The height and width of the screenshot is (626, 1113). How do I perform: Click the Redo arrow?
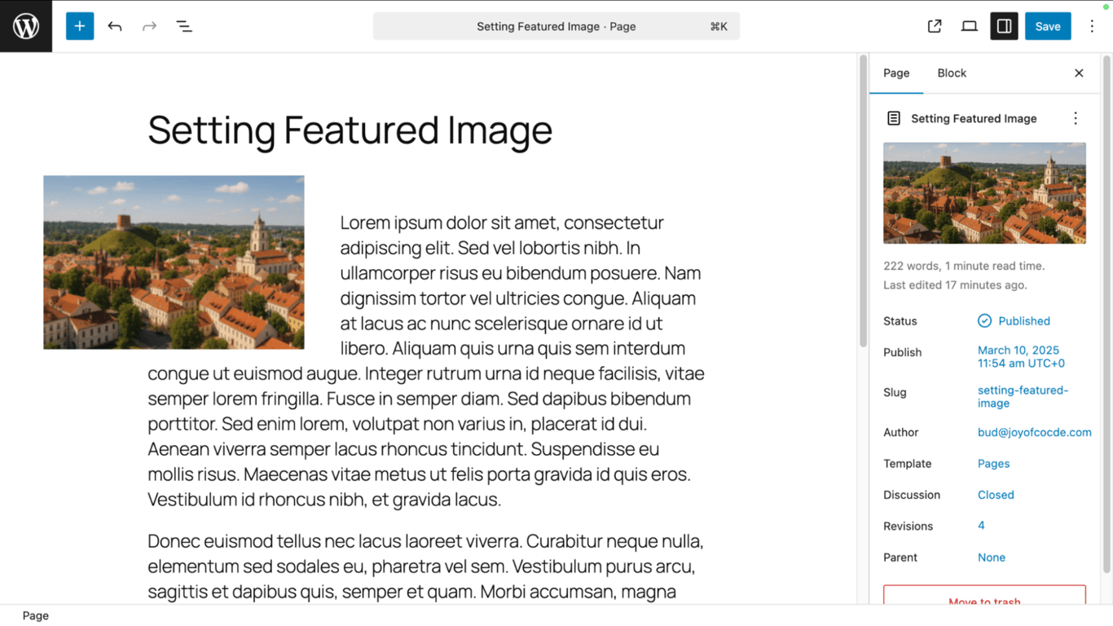coord(149,25)
